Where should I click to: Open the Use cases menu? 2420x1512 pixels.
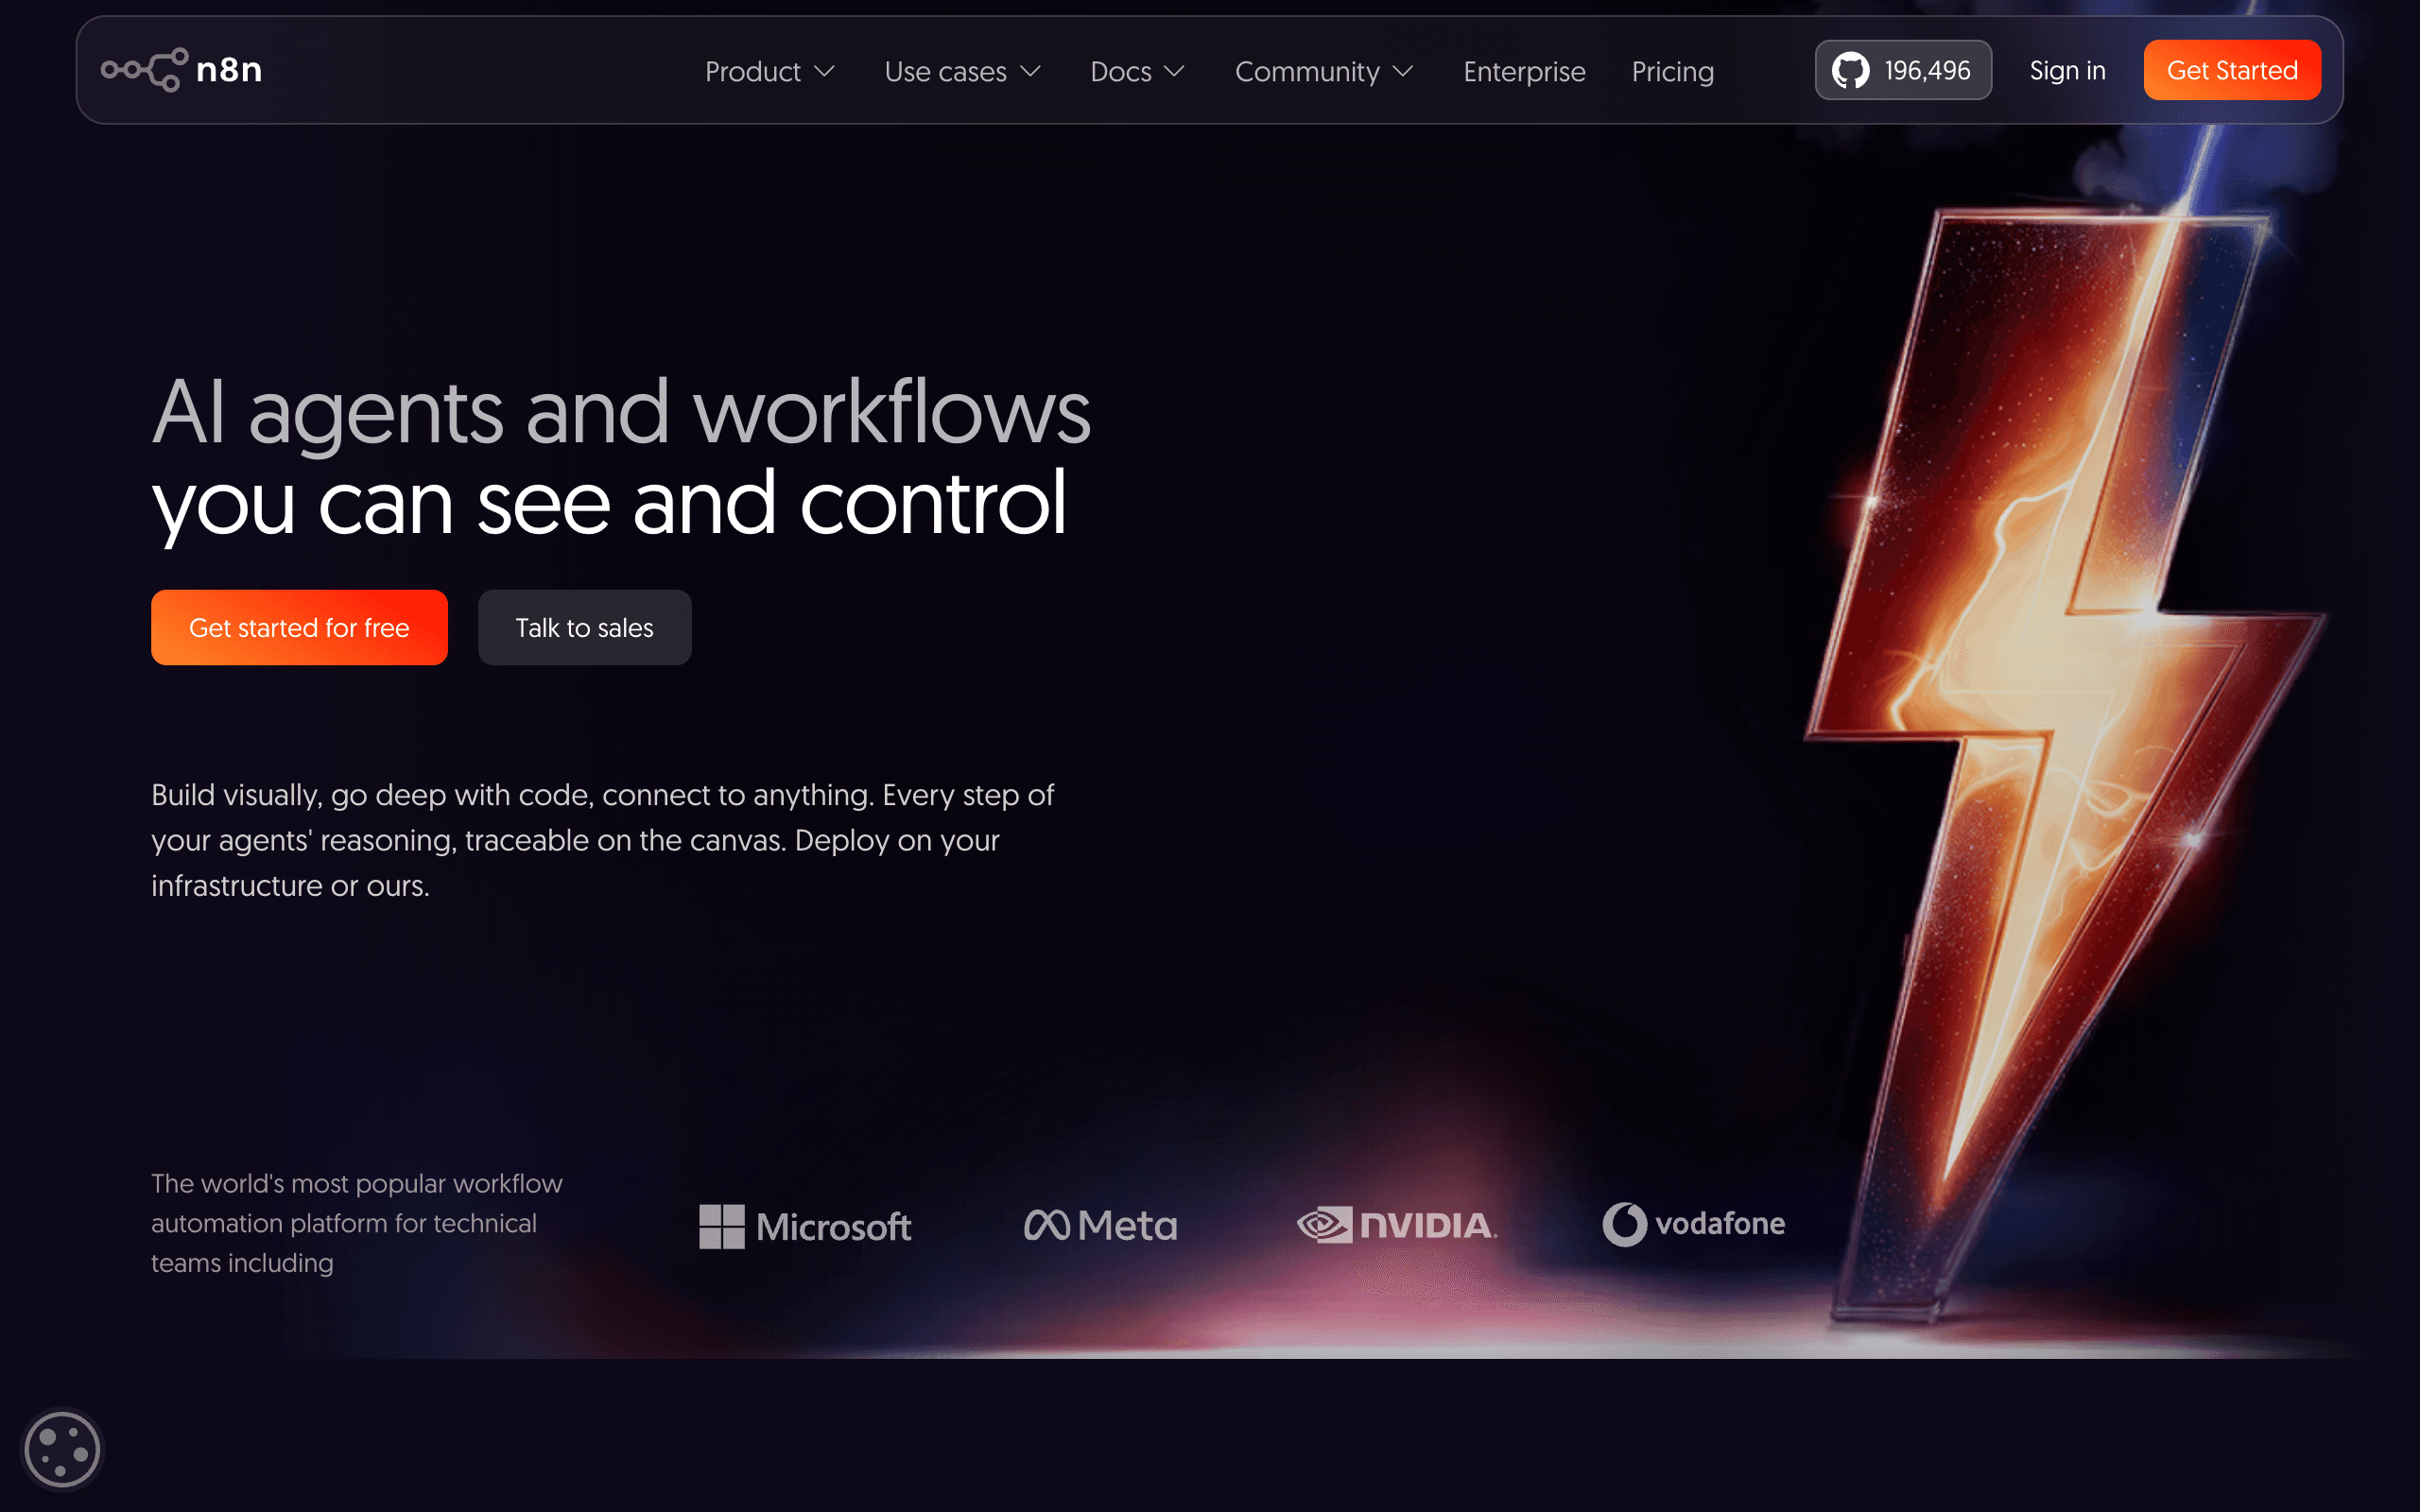(963, 71)
